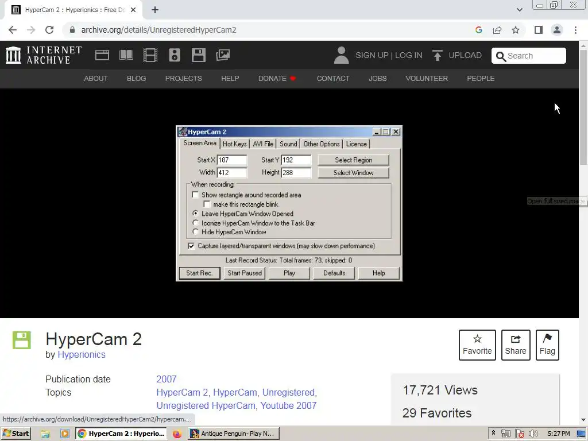Viewport: 588px width, 441px height.
Task: Toggle the browser side panel icon
Action: coord(539,30)
